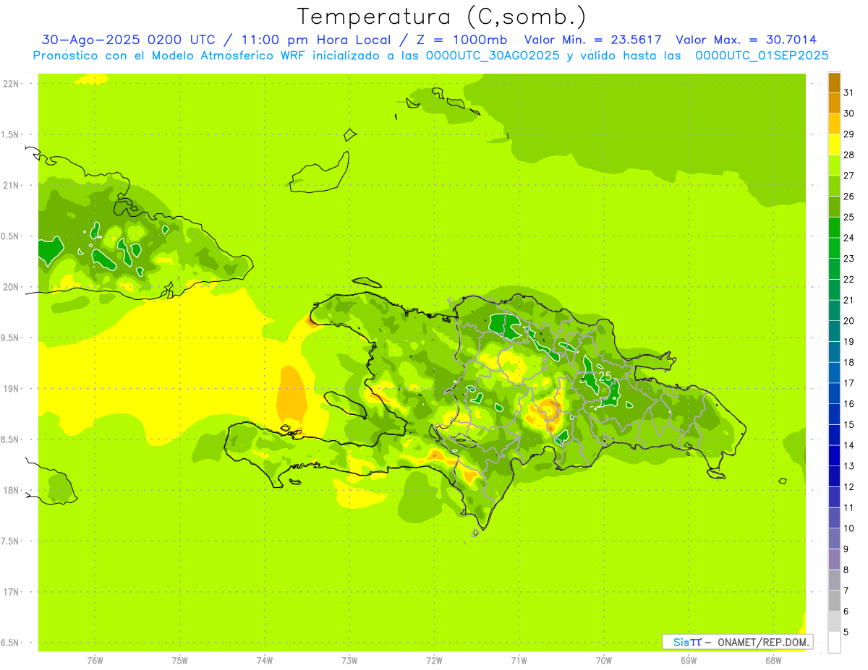Click the "76W" longitude axis label
The width and height of the screenshot is (868, 670).
[95, 661]
